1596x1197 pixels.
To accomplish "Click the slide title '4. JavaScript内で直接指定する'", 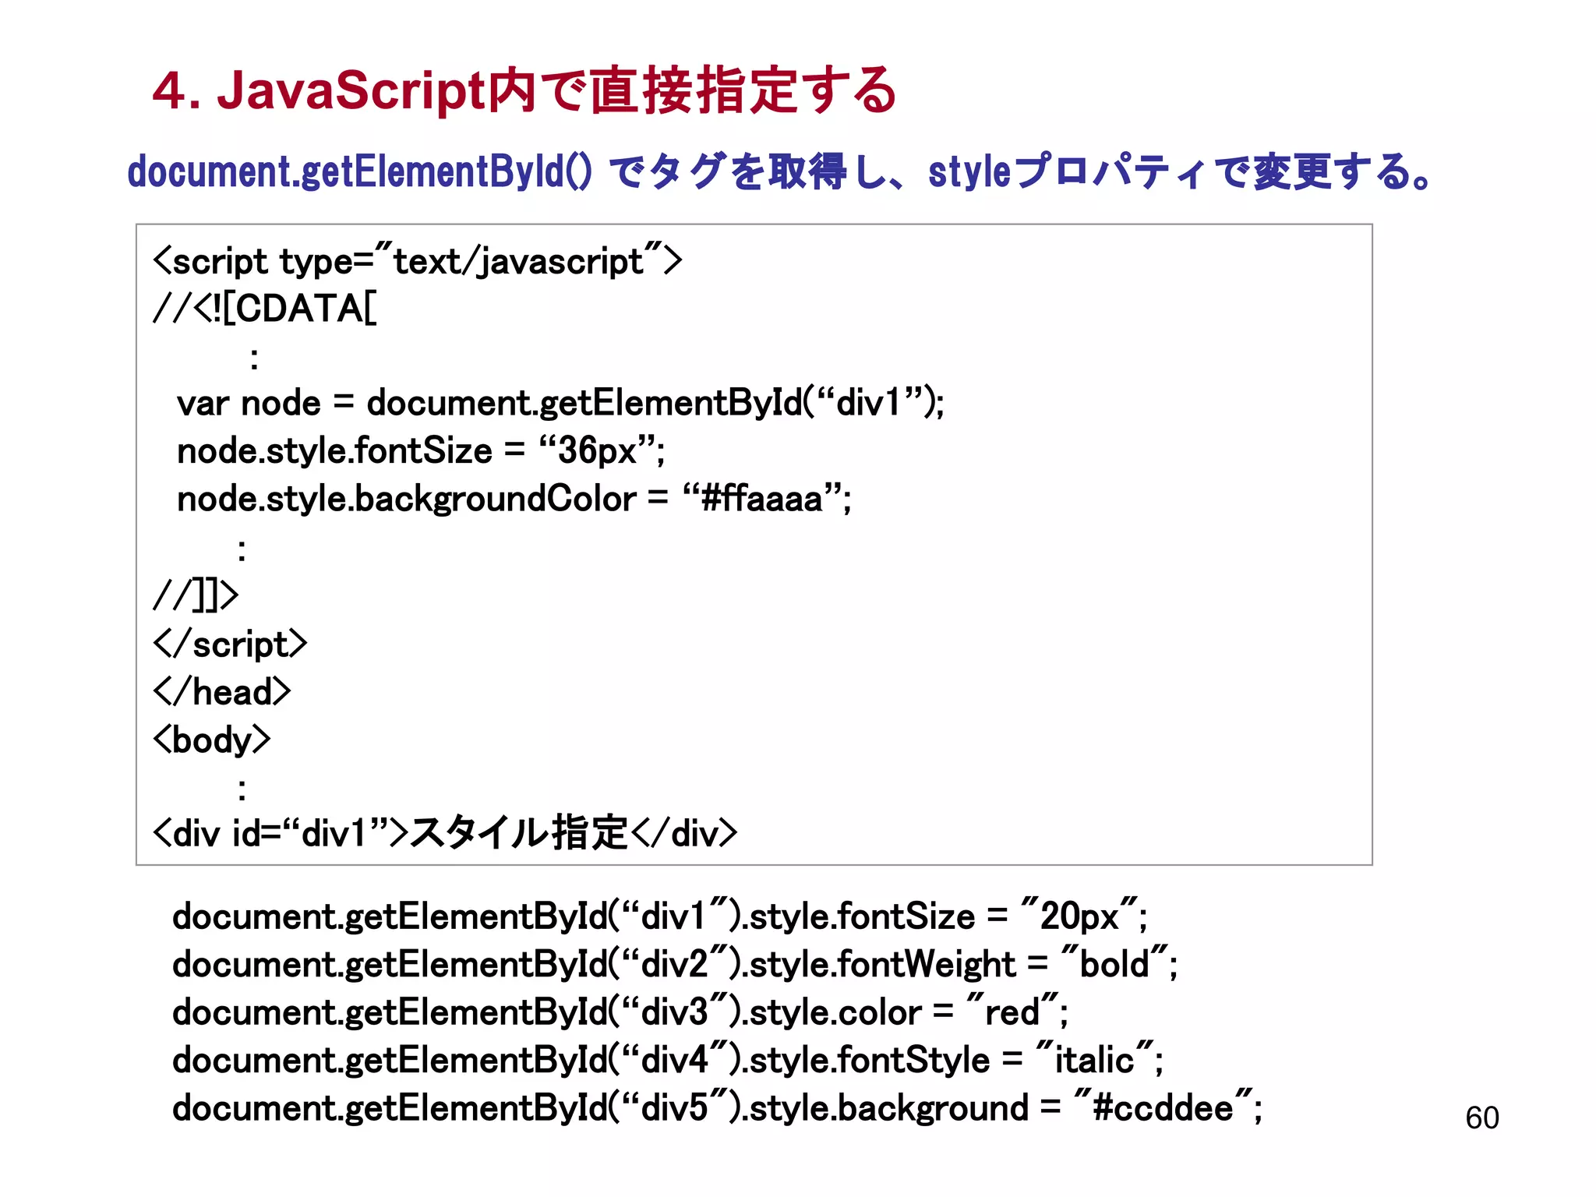I will 524,90.
